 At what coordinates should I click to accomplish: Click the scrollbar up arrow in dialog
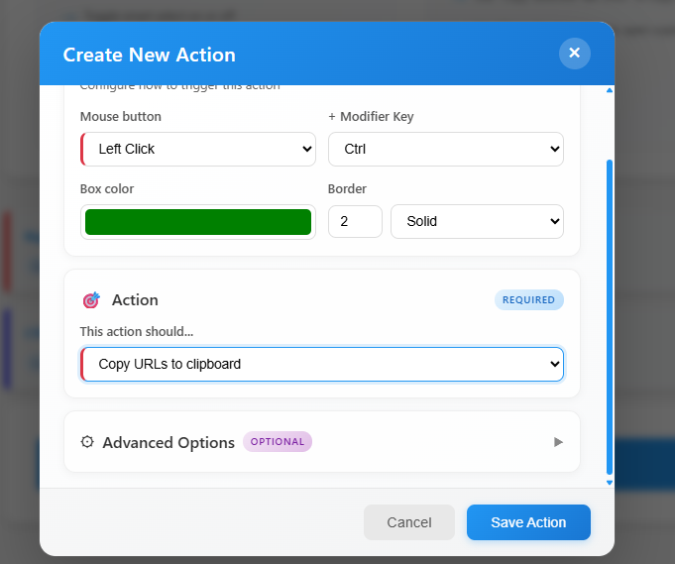click(x=609, y=91)
